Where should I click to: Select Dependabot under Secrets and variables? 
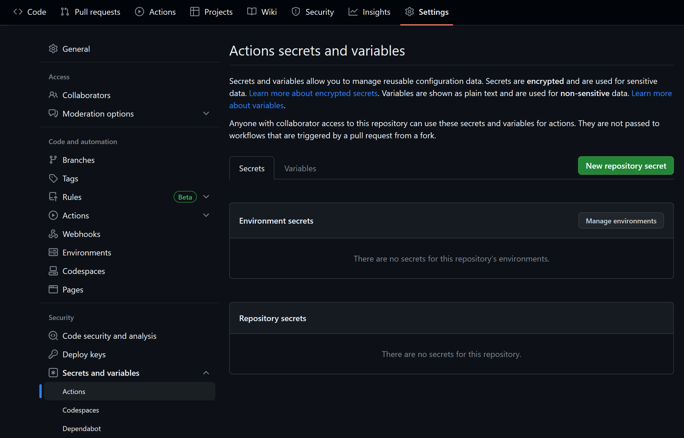click(x=82, y=428)
